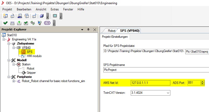209x112 pixels.
Task: Click the green checkmark toolbar icon
Action: [x=5, y=23]
